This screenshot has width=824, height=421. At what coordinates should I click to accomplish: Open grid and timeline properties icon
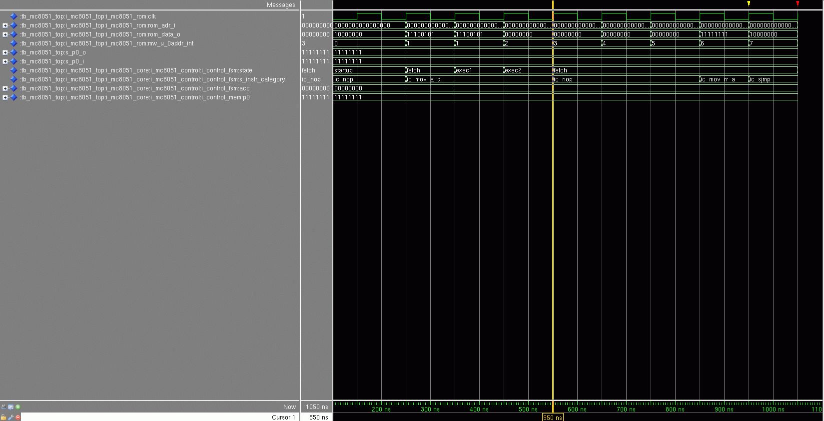[10, 407]
